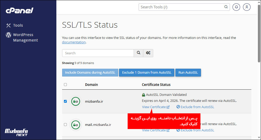Uncheck the mizbanfa.ir checkbox
The height and width of the screenshot is (140, 261).
(65, 101)
